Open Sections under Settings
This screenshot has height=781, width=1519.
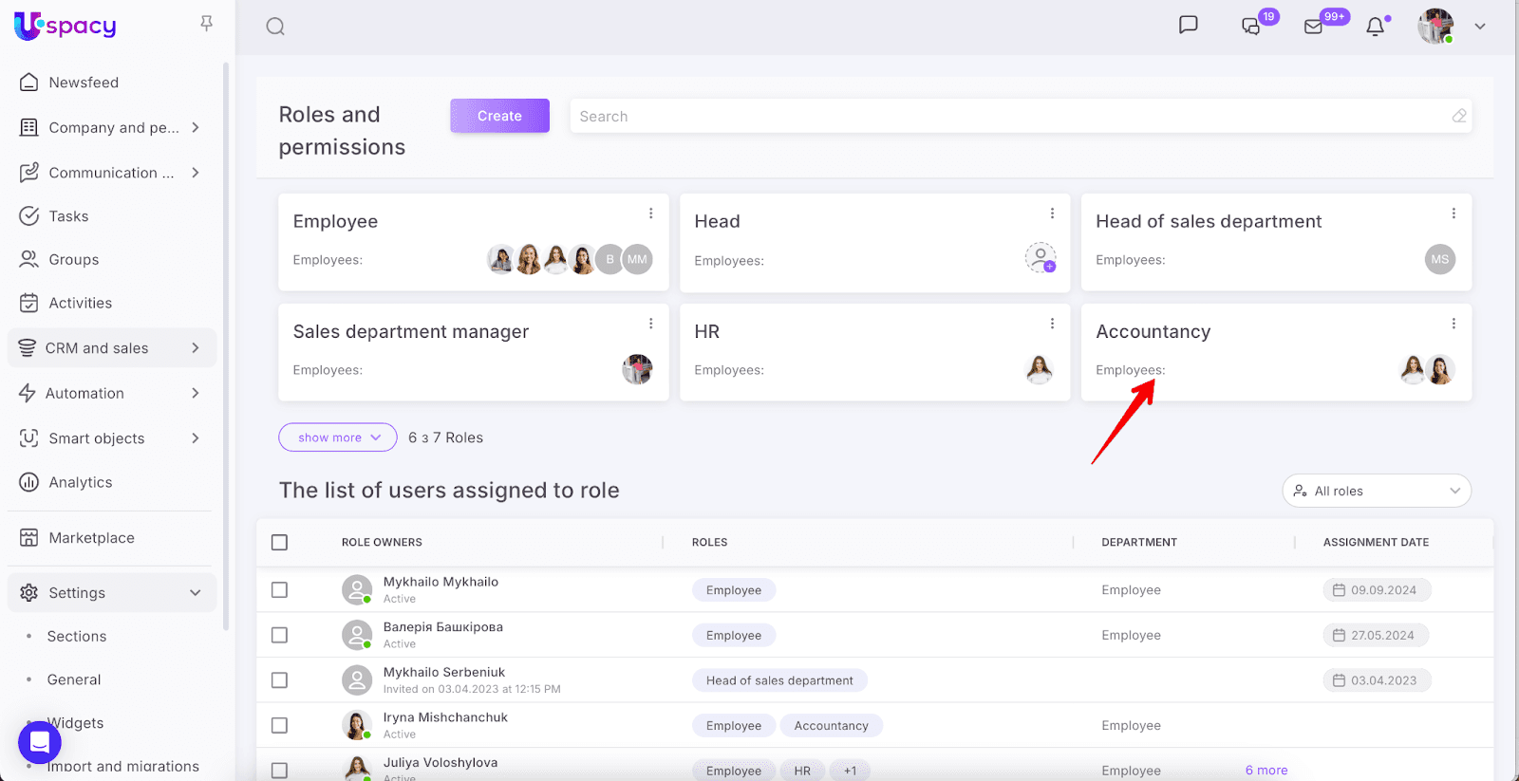pos(77,637)
